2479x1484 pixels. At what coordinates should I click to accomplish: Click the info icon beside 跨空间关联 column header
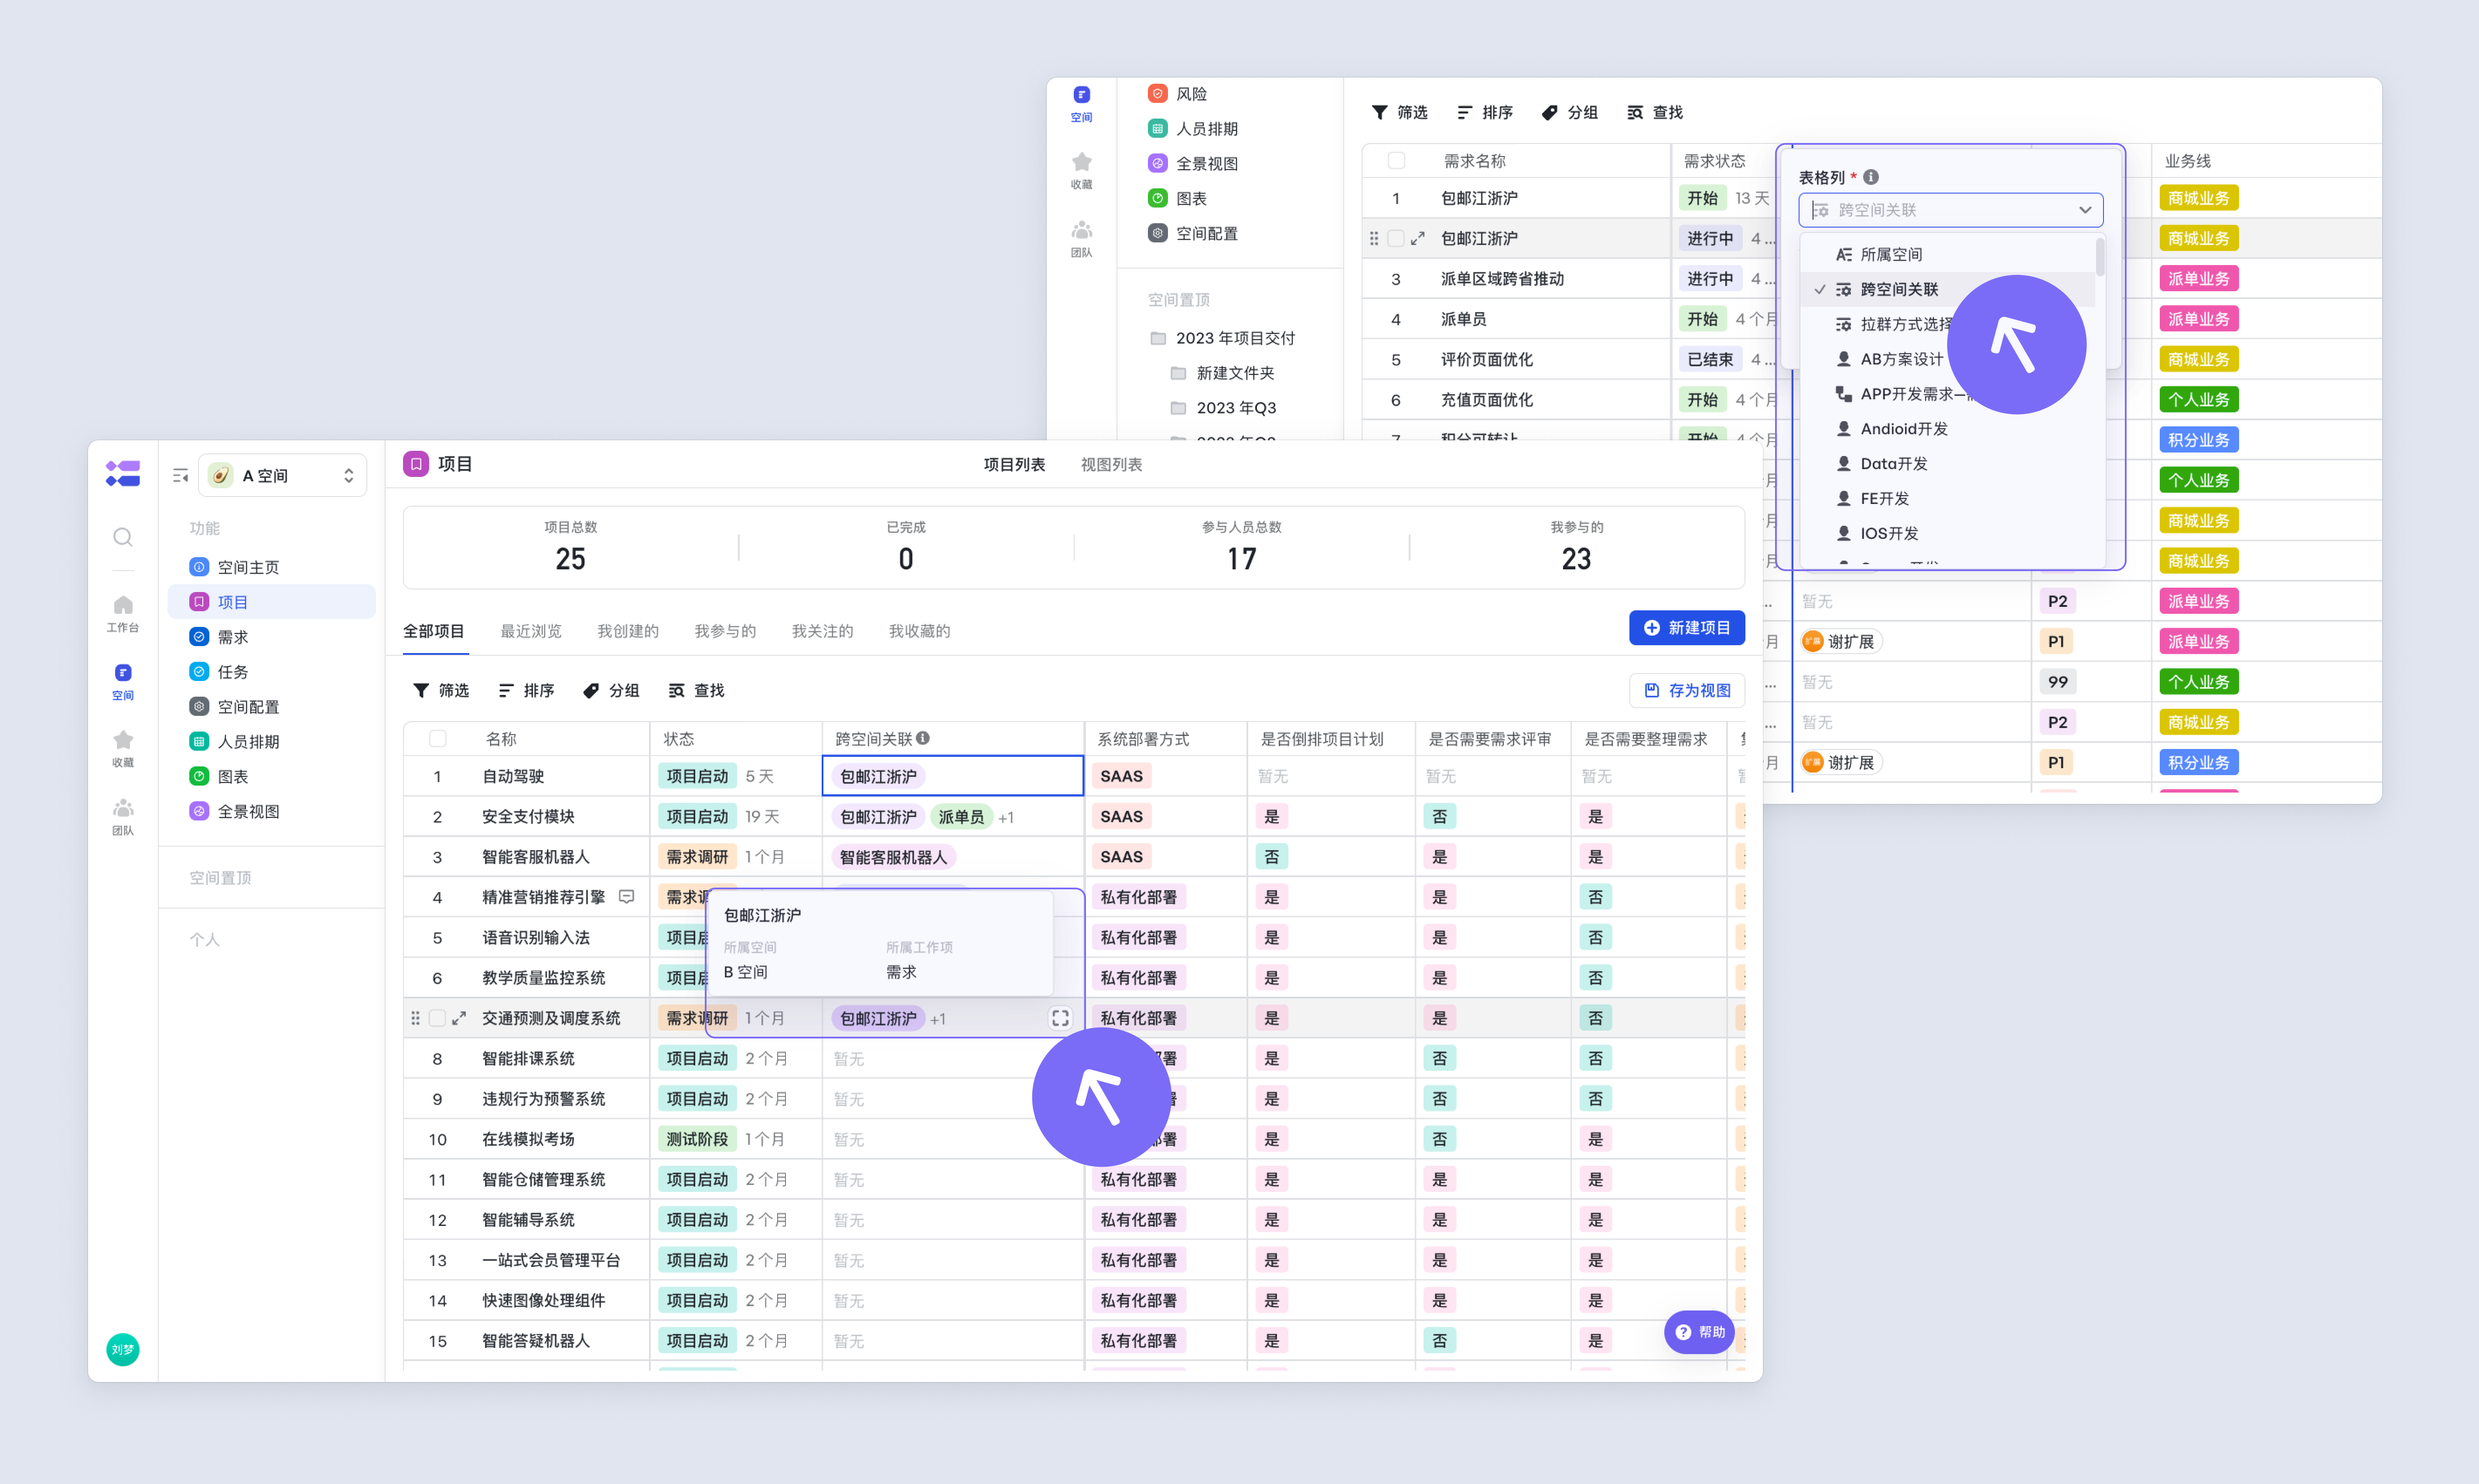[923, 738]
